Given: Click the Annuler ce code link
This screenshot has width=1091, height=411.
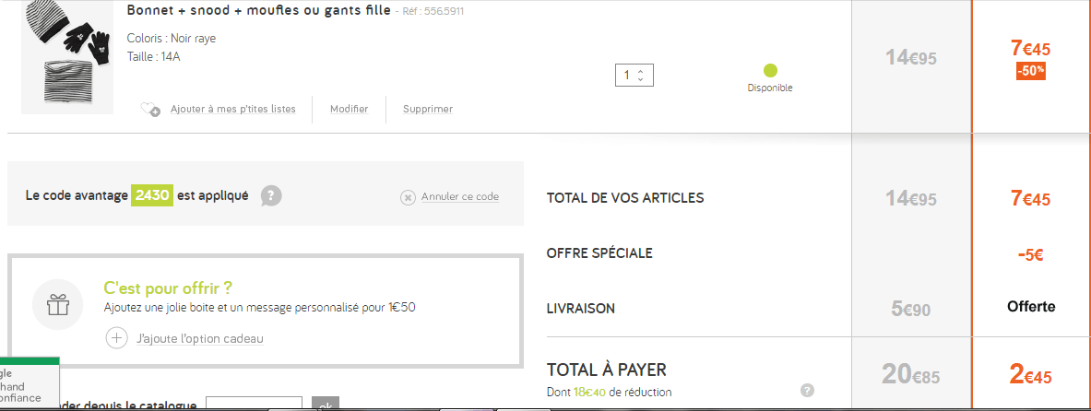Looking at the screenshot, I should click(459, 197).
